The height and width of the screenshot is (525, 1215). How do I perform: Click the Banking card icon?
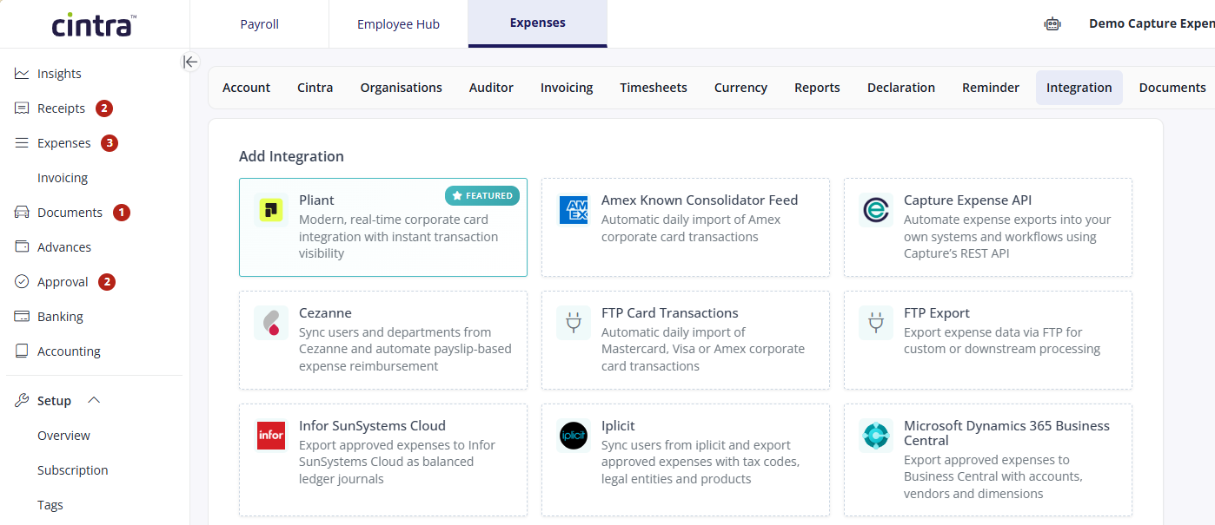click(x=22, y=317)
